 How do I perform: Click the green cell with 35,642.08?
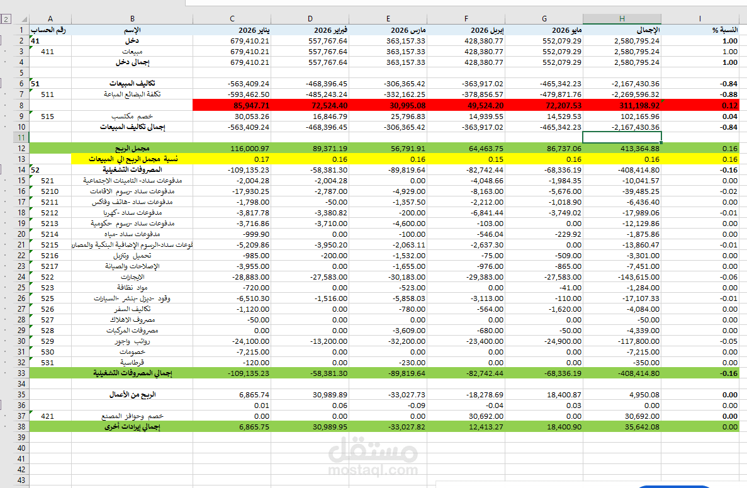[x=622, y=426]
